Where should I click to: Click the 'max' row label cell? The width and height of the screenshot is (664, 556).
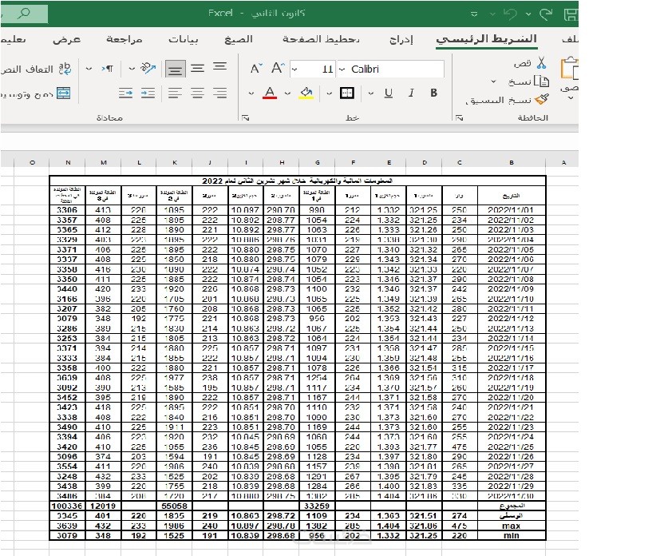511,526
